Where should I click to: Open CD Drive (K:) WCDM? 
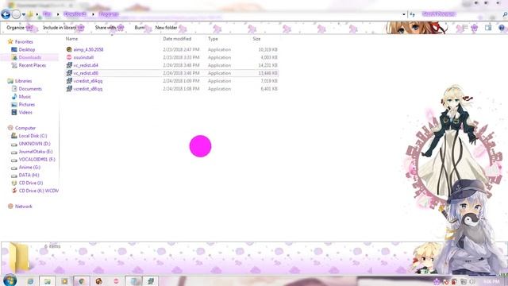coord(39,191)
